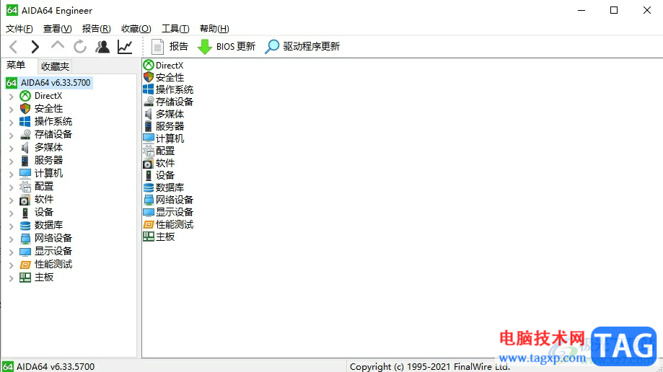Go forward with the right arrow toolbar icon
This screenshot has height=372, width=663.
point(35,46)
